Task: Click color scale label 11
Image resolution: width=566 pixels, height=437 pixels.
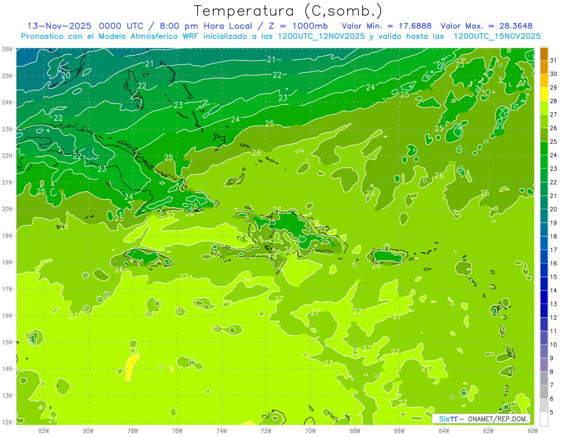Action: coord(553,331)
